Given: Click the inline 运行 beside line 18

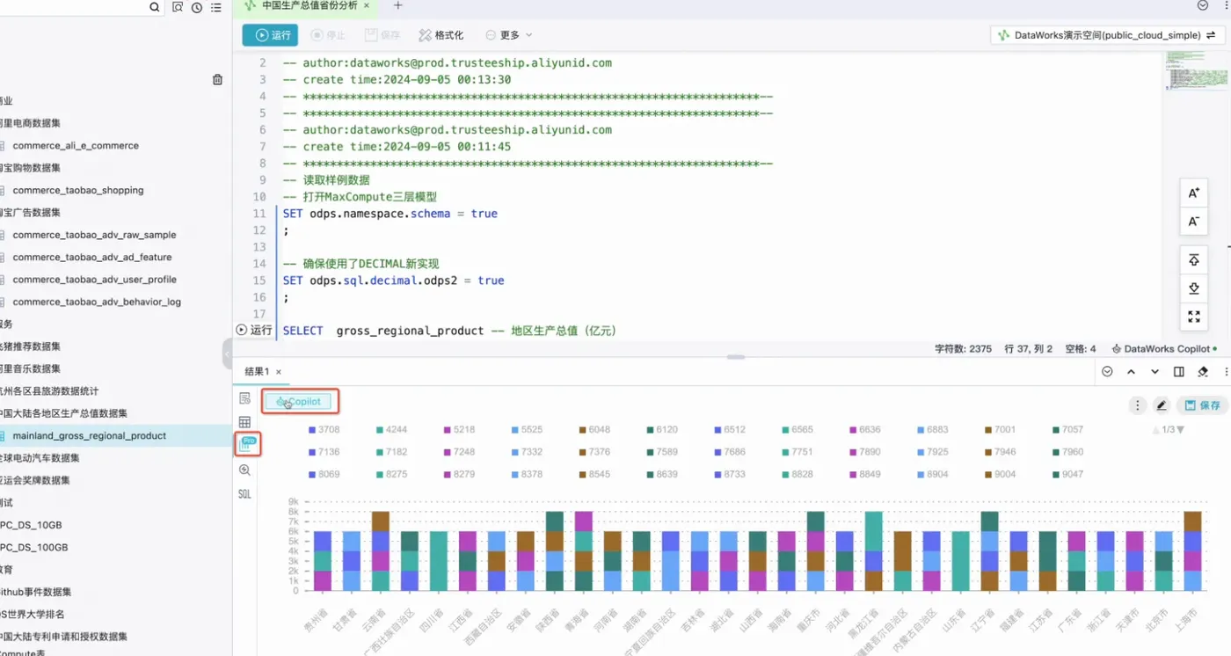Looking at the screenshot, I should point(254,330).
